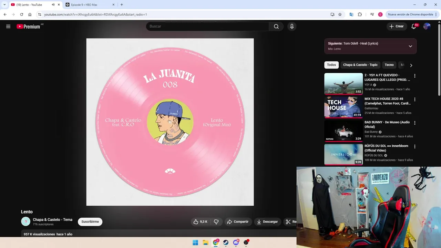The height and width of the screenshot is (248, 441).
Task: Open a new browser tab
Action: 122,5
